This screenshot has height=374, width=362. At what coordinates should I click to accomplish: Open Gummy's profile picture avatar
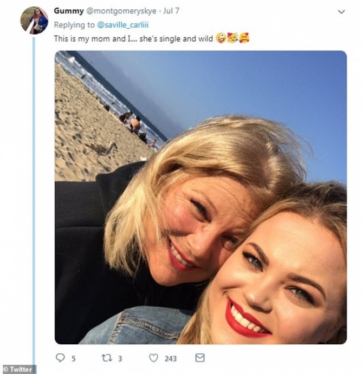click(34, 20)
